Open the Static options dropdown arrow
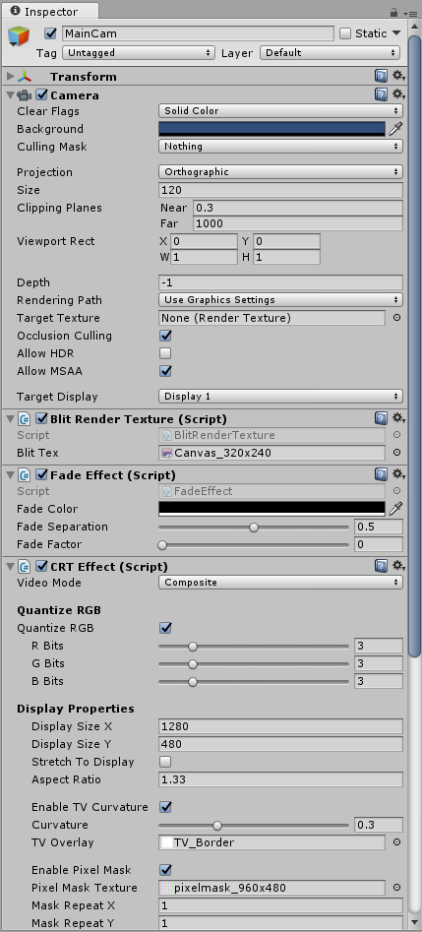The height and width of the screenshot is (932, 422). pos(396,33)
